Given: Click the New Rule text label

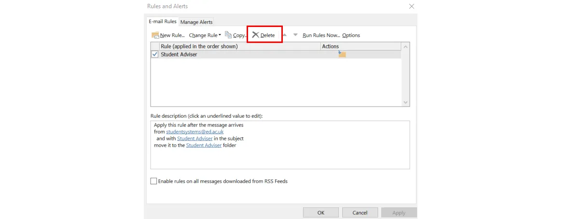Looking at the screenshot, I should point(172,35).
